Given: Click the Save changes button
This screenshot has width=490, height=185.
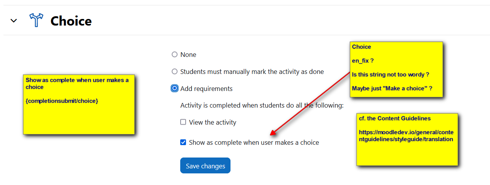Looking at the screenshot, I should tap(205, 166).
